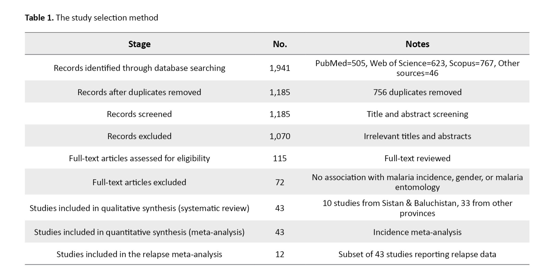Viewport: 543px width, 271px height.
Task: Click the "Incidence meta-analysis" note
Action: coord(417,232)
